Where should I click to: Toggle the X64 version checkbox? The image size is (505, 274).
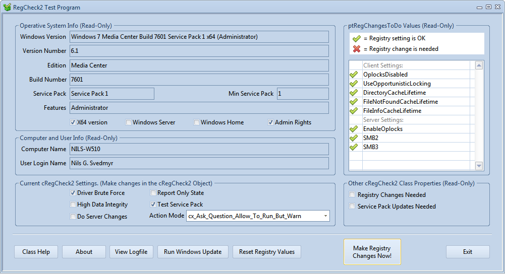coord(73,122)
